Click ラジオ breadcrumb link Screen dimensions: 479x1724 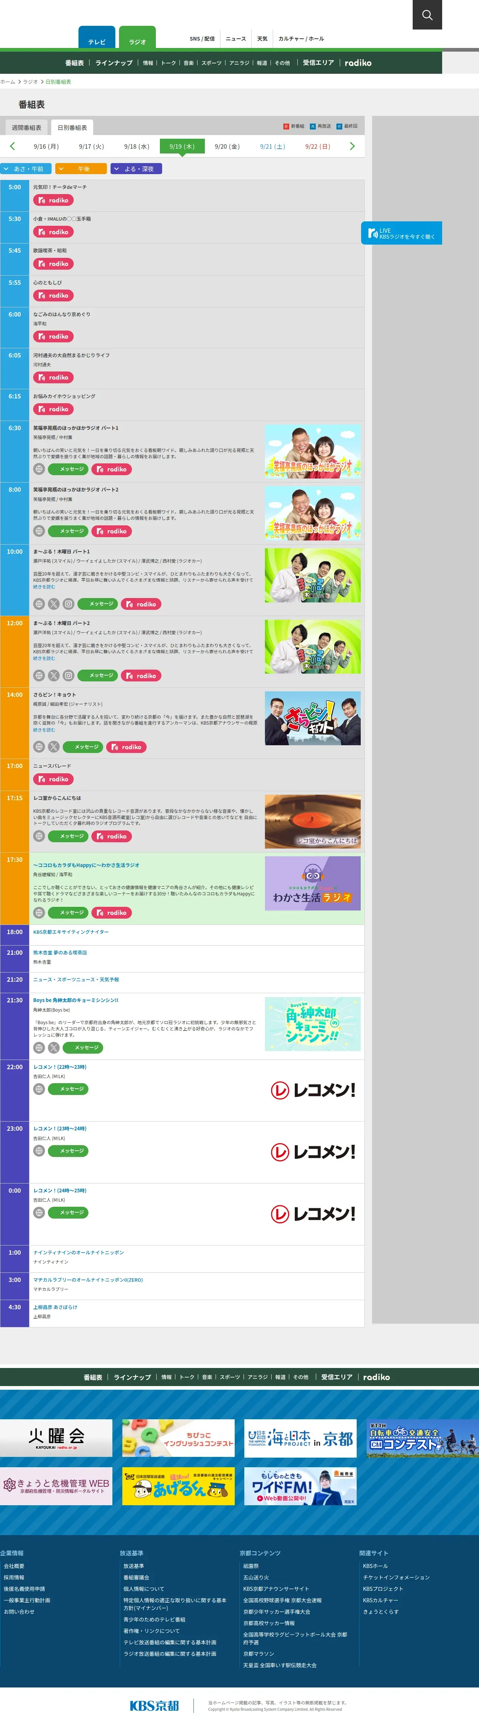click(31, 82)
